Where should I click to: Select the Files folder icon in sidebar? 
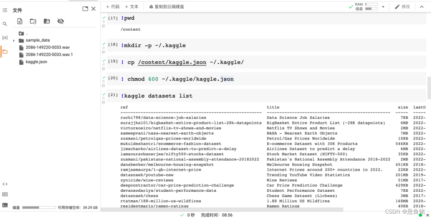coord(5,51)
